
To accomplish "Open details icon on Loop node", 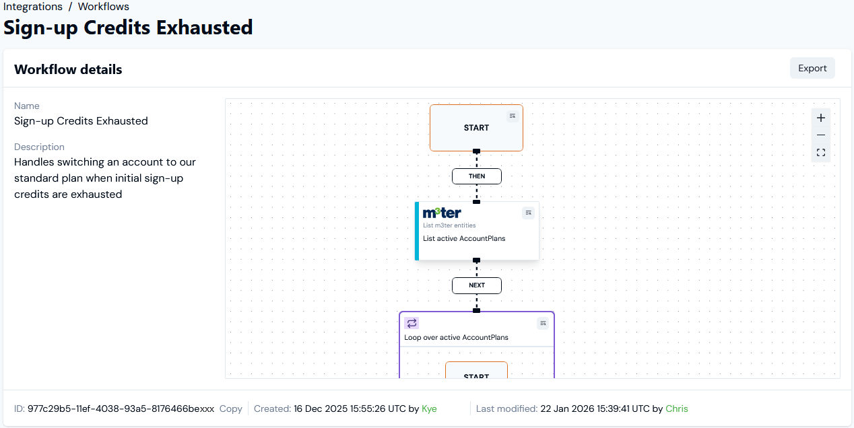I will pyautogui.click(x=543, y=323).
